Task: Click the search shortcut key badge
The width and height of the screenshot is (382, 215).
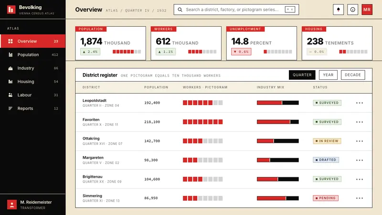Action: (290, 10)
